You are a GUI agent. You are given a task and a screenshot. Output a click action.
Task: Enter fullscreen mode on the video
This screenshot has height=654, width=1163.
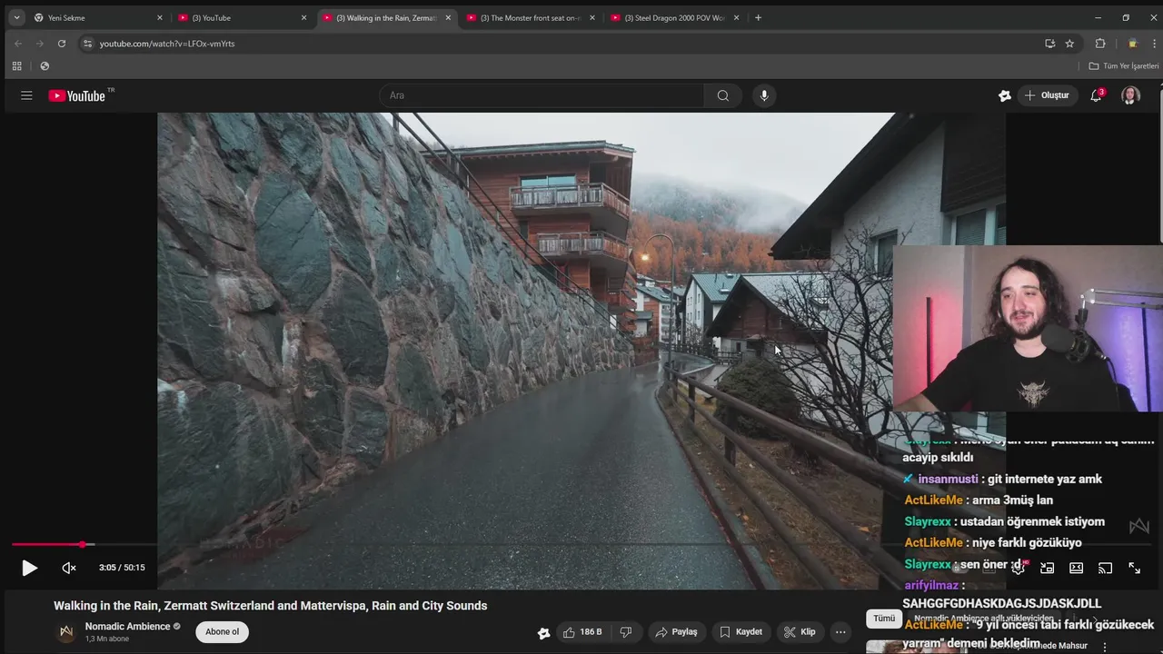click(x=1135, y=568)
